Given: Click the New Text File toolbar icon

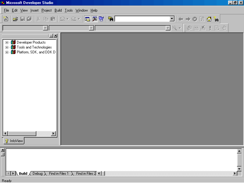Looking at the screenshot, I should pos(6,19).
